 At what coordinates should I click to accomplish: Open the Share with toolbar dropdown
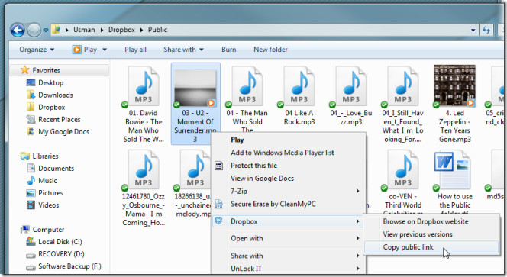pos(183,50)
